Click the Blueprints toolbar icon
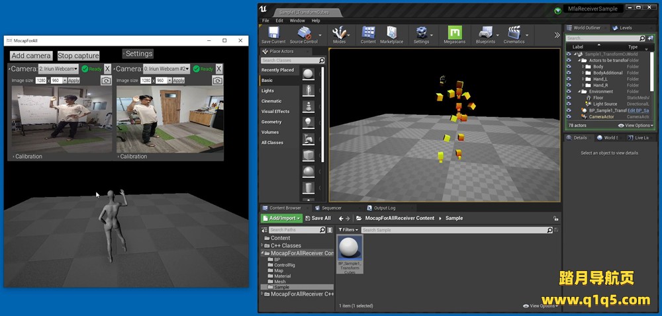 485,34
